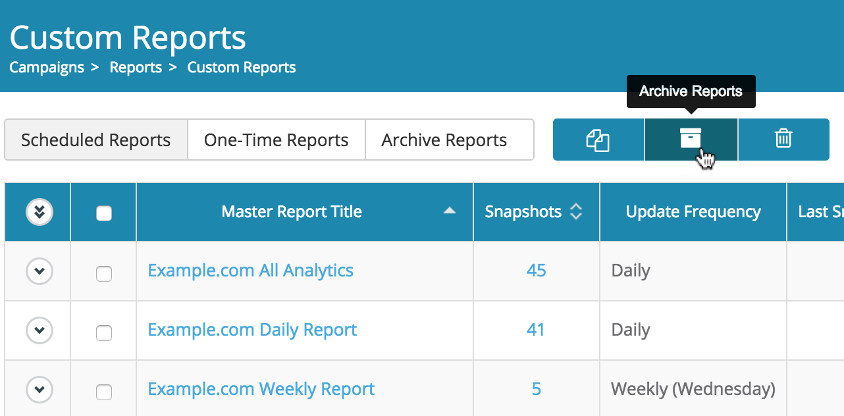Click the duplicate reports copy icon
Image resolution: width=844 pixels, height=416 pixels.
coord(598,140)
